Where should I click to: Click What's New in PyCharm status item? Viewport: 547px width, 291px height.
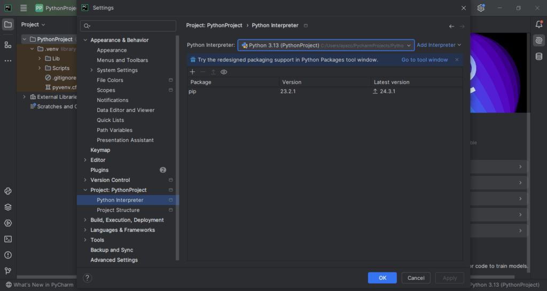click(40, 285)
